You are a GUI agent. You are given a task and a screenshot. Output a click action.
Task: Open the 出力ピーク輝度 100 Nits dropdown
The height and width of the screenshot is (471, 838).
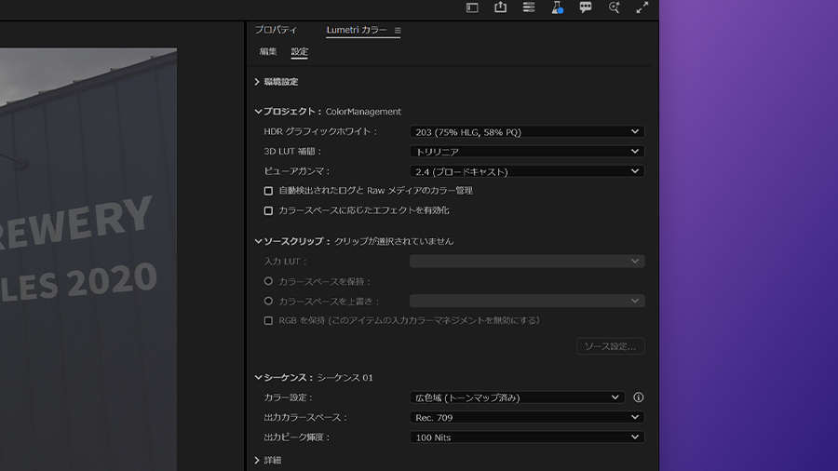click(x=527, y=437)
